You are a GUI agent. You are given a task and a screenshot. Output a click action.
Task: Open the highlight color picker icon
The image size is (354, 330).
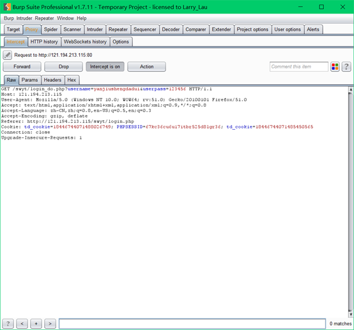click(335, 67)
